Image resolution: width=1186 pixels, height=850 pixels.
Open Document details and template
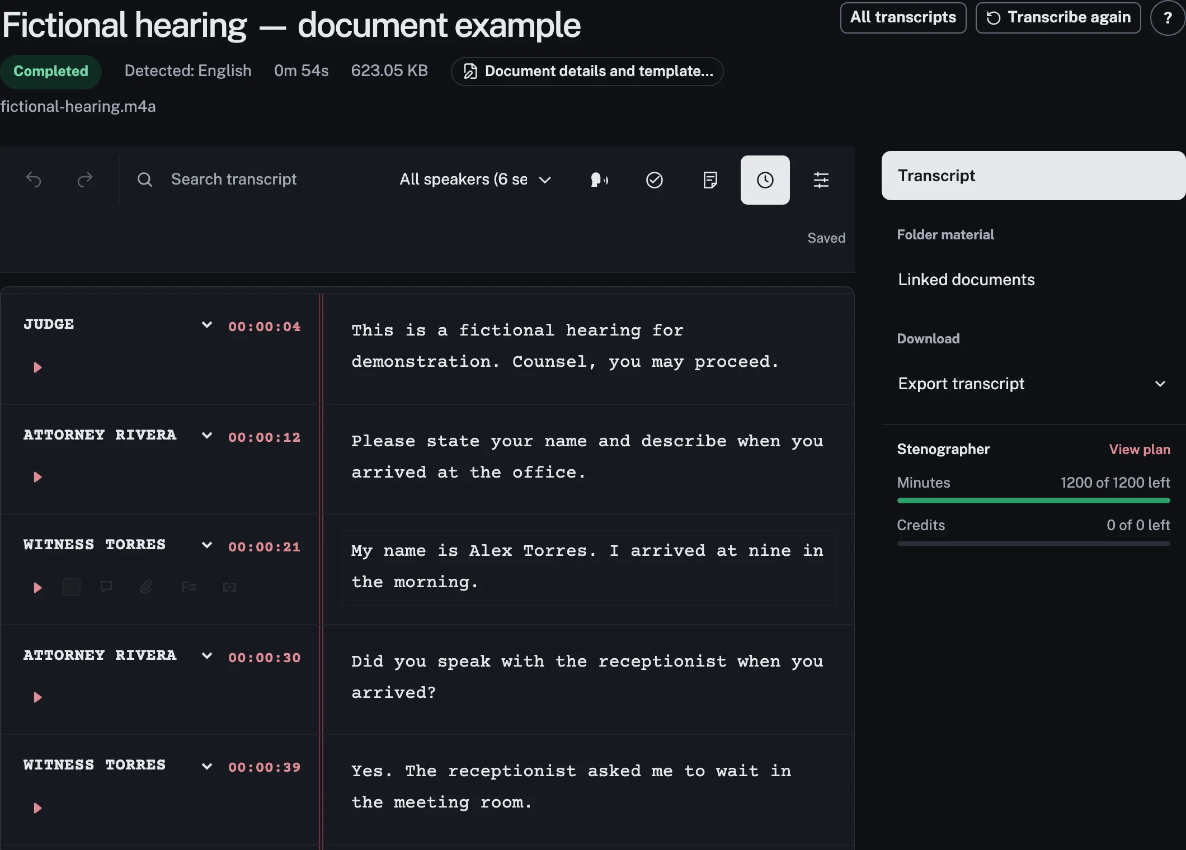click(x=587, y=71)
